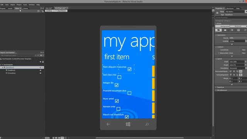This screenshot has height=139, width=247.
Task: Click the Opacity value slider
Action: click(x=238, y=38)
